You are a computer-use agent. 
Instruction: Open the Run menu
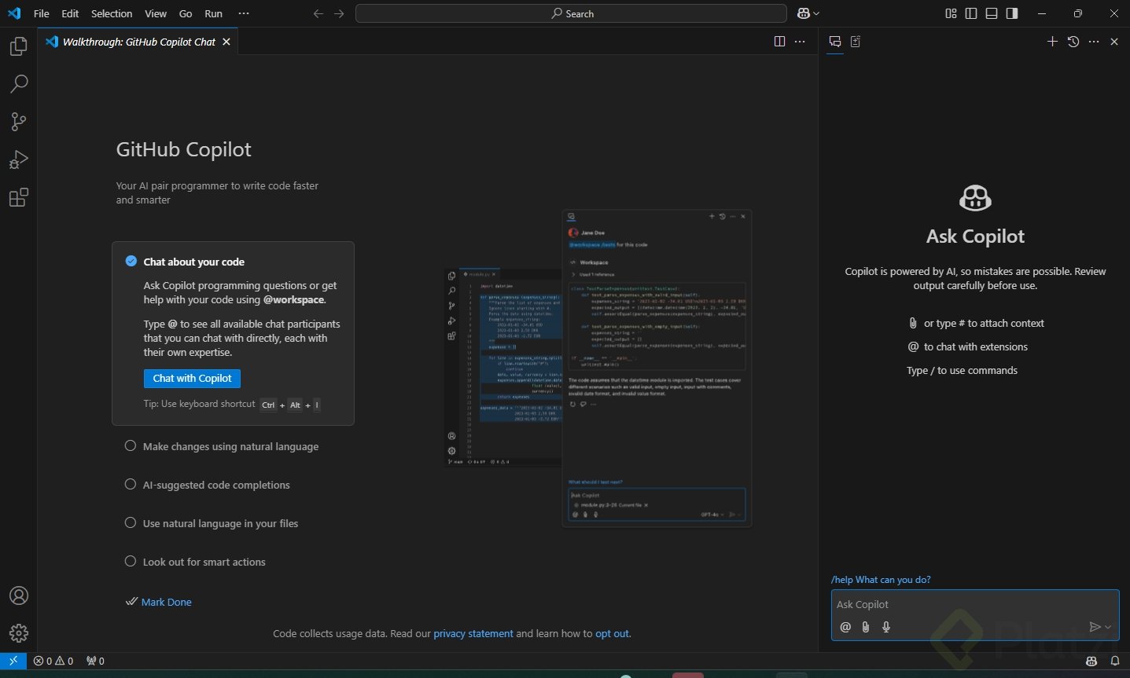click(213, 13)
